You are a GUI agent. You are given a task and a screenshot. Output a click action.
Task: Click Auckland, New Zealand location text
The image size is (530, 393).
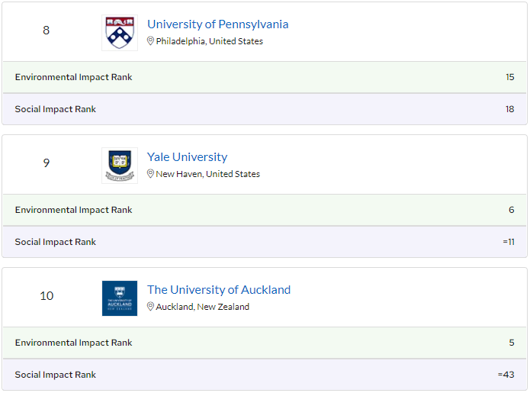(x=202, y=307)
